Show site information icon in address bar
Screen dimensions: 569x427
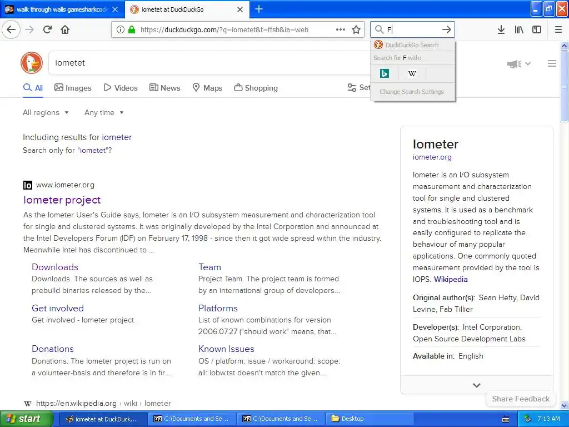pos(120,30)
